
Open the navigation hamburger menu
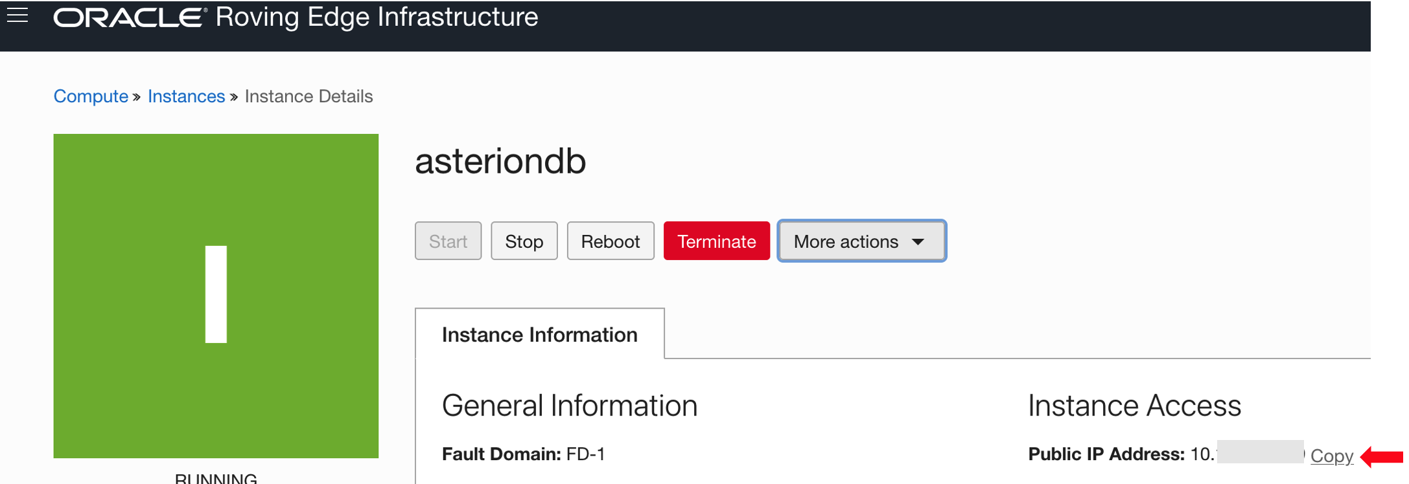coord(18,16)
